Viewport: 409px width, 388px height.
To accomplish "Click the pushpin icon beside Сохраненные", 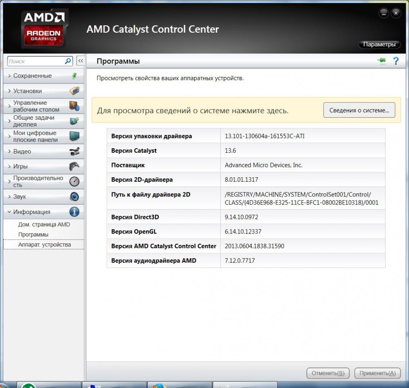I will tap(74, 76).
